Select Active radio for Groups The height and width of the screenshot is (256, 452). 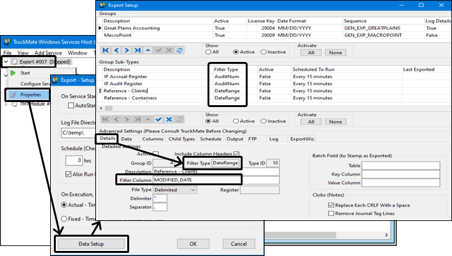click(236, 52)
